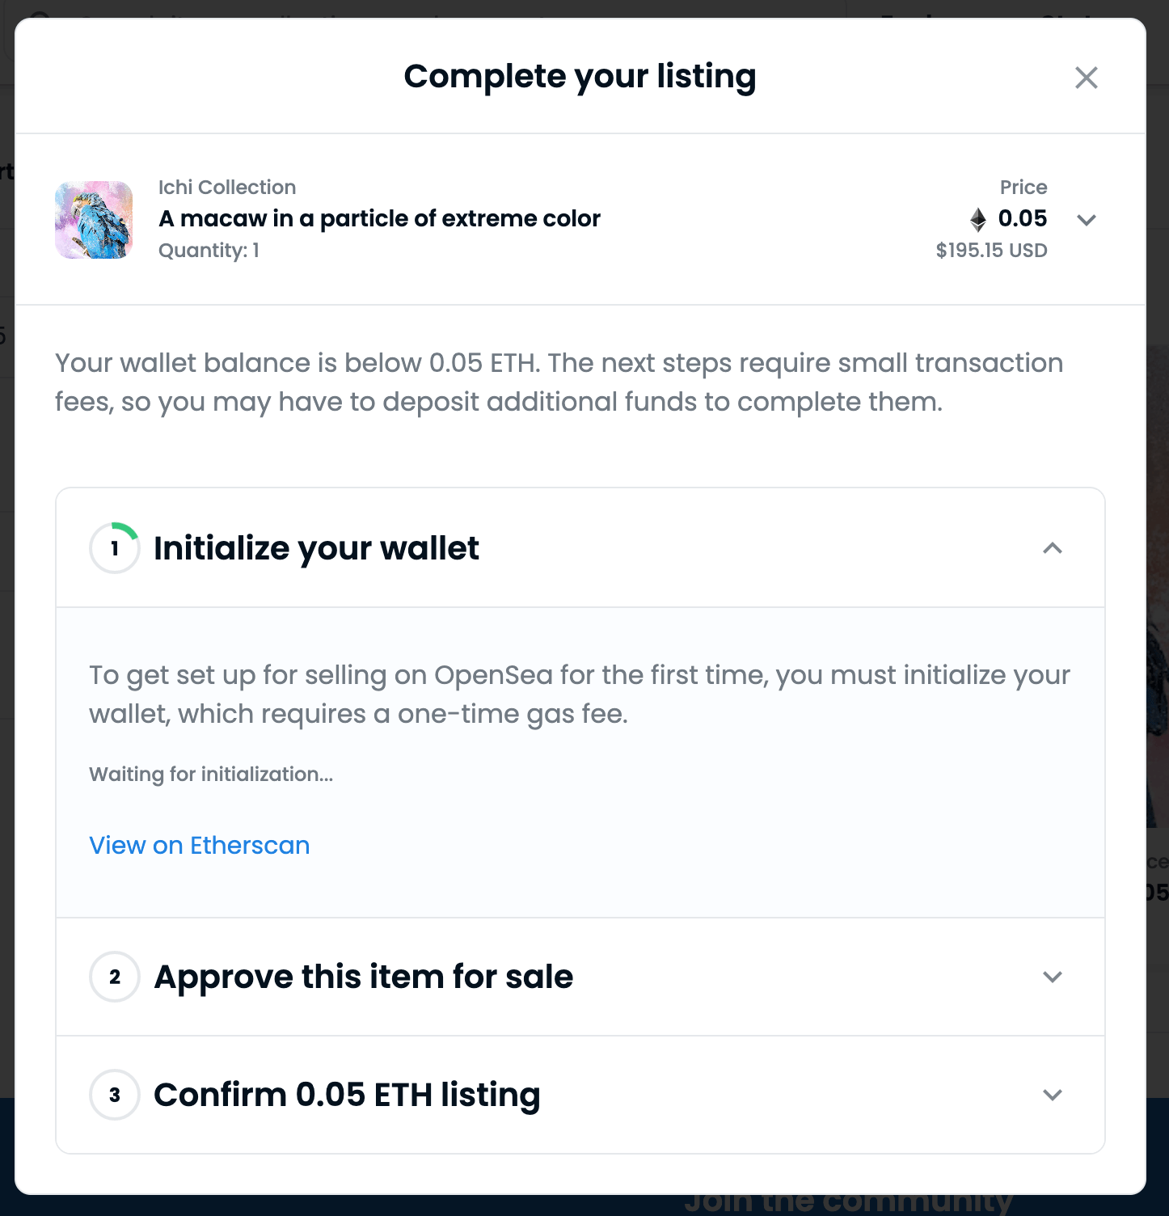Collapse the Initialize your wallet section
This screenshot has height=1216, width=1169.
click(x=1053, y=548)
